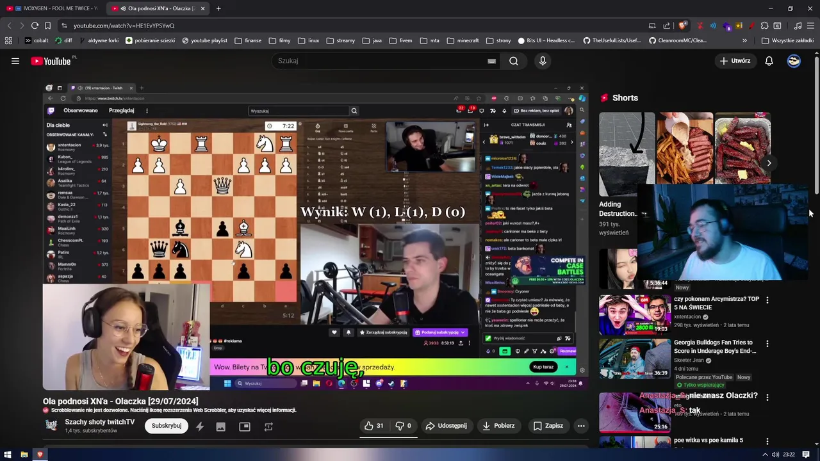Open the Brave icon on the taskbar
The image size is (820, 461).
40,455
